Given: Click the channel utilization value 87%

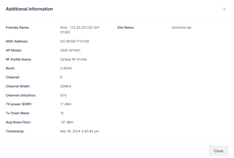Looking at the screenshot, I should tap(63, 95).
